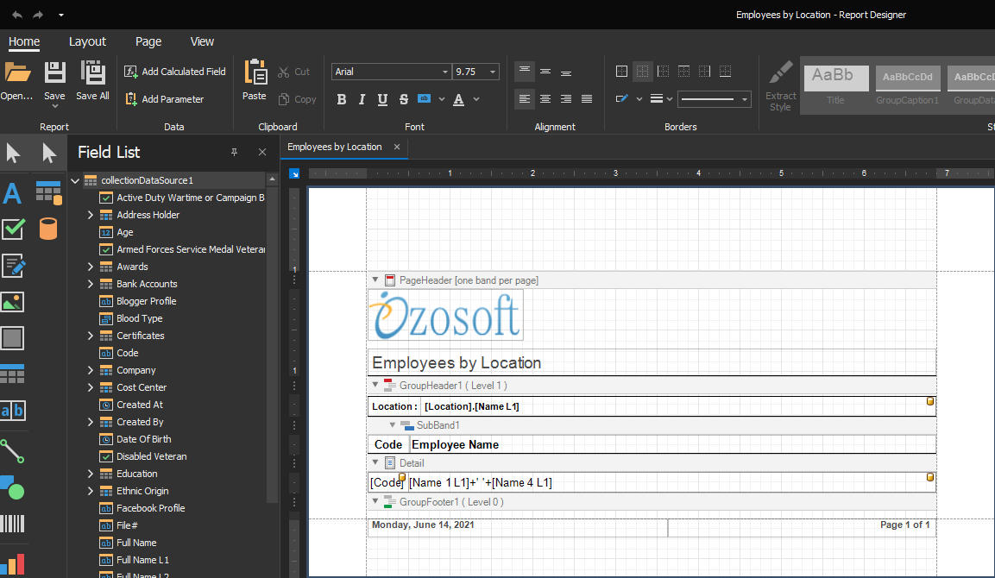Click the font color button
The width and height of the screenshot is (995, 578).
point(459,99)
